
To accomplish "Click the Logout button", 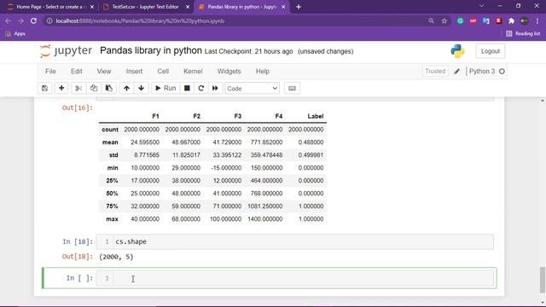I will click(x=491, y=51).
